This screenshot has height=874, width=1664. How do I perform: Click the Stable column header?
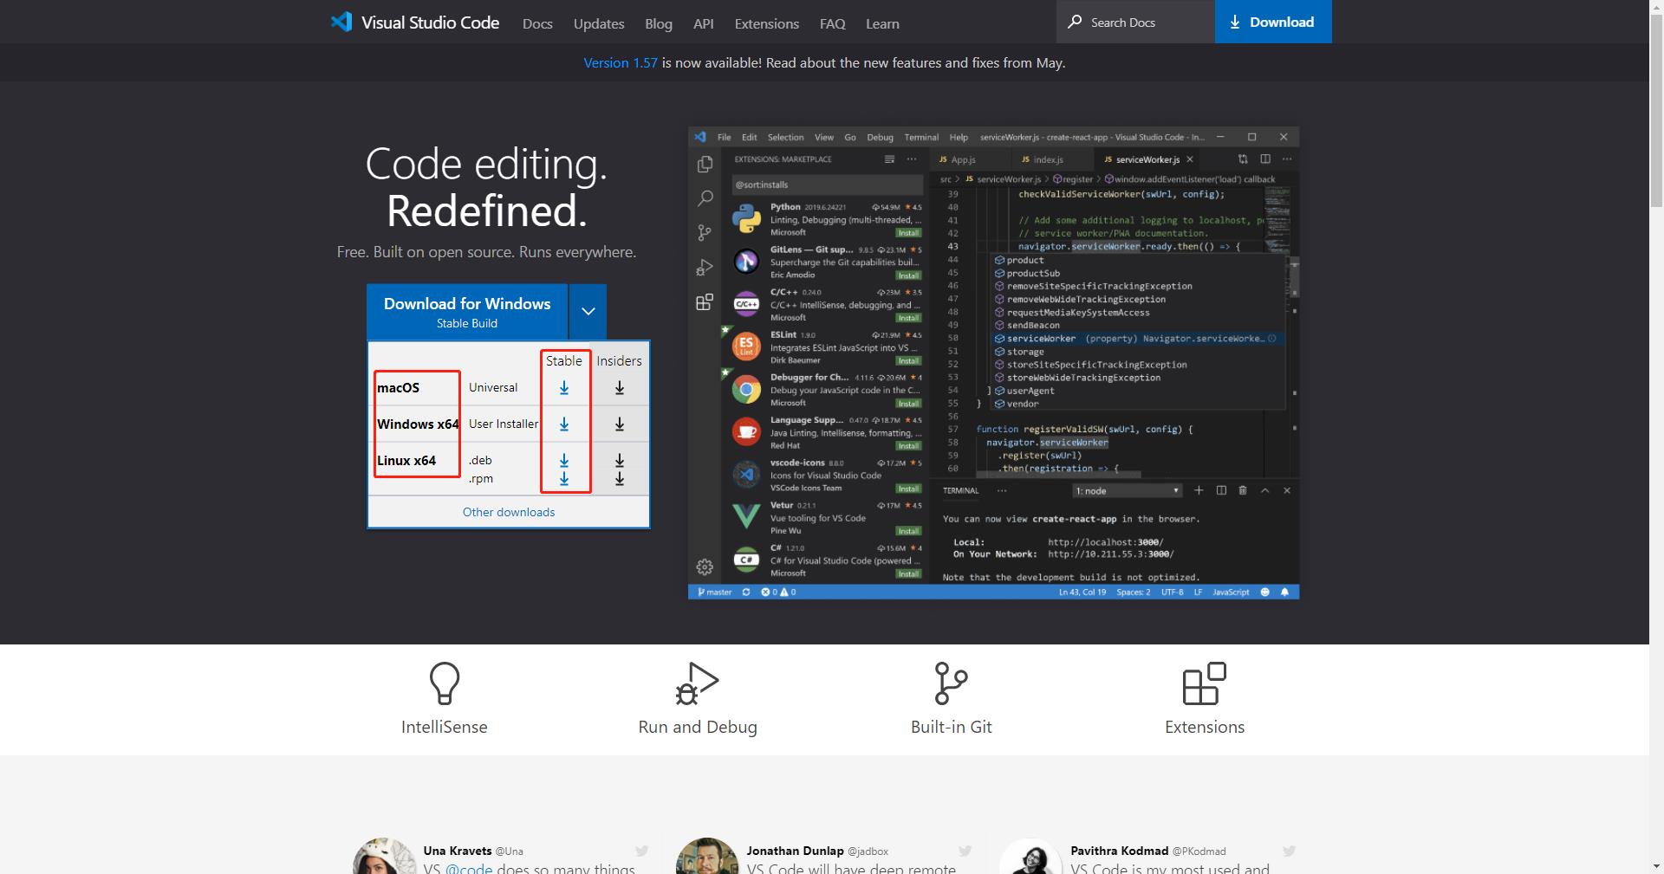pyautogui.click(x=564, y=360)
